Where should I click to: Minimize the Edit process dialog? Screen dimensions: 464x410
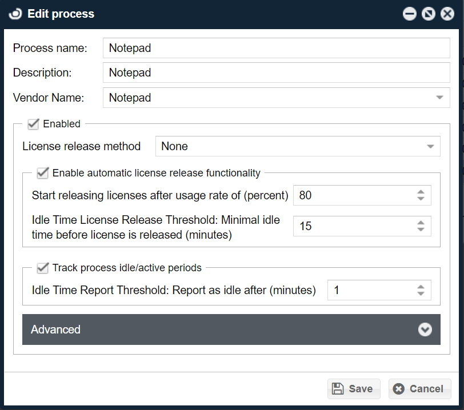[410, 14]
